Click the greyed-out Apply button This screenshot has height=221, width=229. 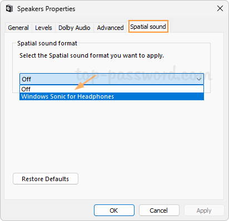coord(204,210)
